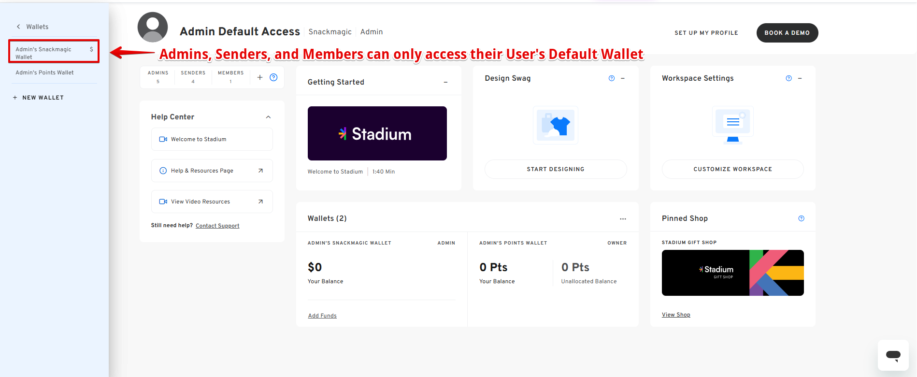Click Pinned Shop help question icon

(802, 218)
